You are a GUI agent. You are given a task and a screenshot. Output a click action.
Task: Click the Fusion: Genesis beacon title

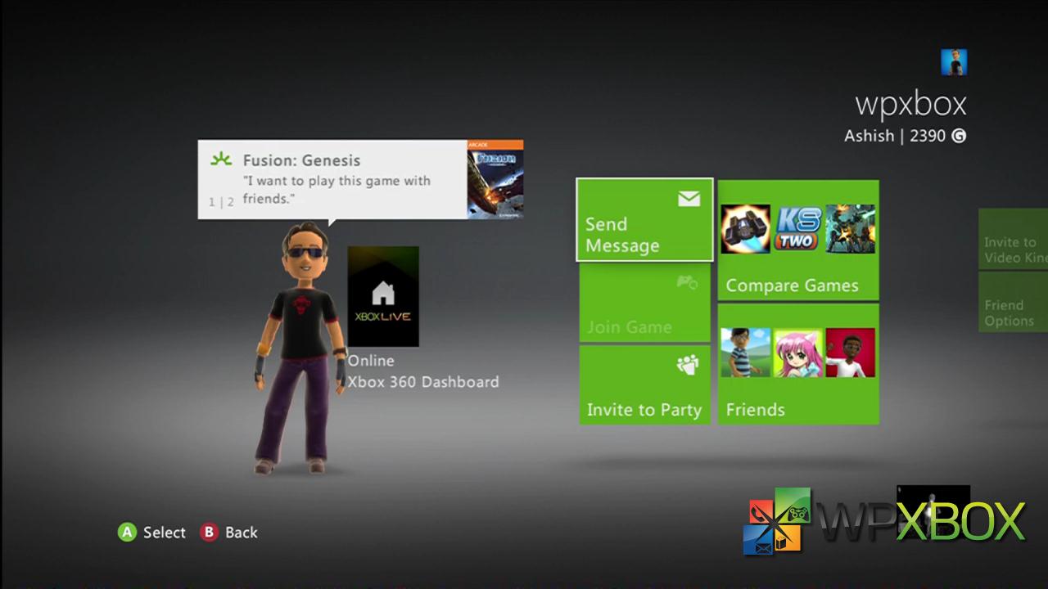[x=301, y=160]
